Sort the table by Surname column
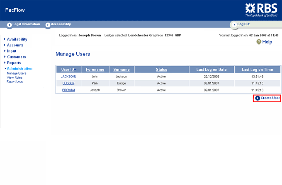The image size is (282, 185). [122, 70]
